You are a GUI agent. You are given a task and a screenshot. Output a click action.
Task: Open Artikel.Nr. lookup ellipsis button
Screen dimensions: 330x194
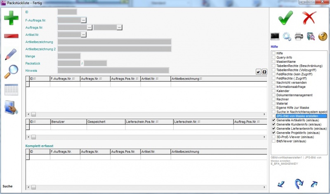(83, 34)
